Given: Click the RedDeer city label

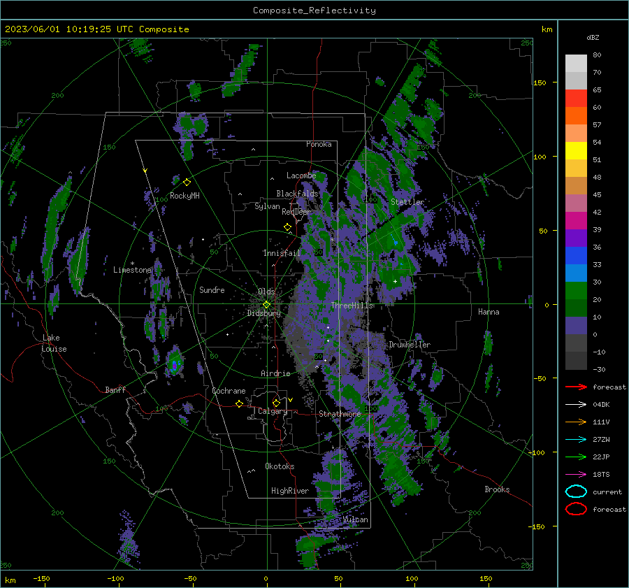Looking at the screenshot, I should [x=296, y=212].
